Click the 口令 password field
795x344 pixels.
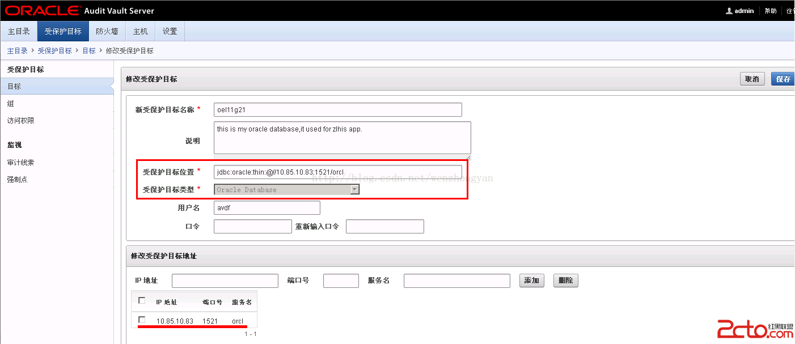point(253,227)
